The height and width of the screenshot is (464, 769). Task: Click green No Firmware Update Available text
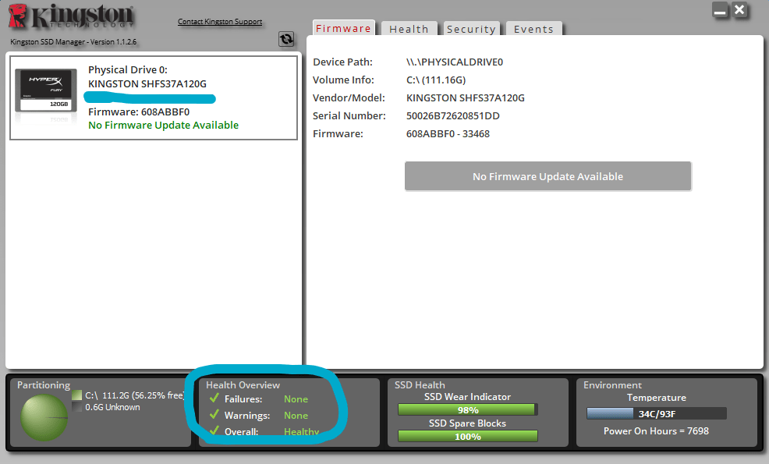(x=163, y=125)
